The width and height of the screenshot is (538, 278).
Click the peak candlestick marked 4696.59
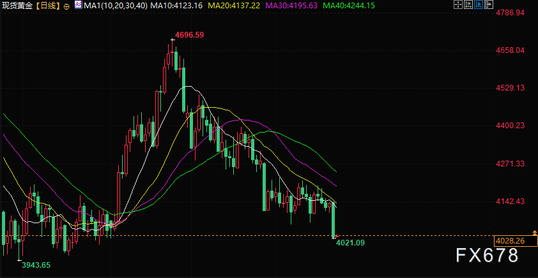pyautogui.click(x=173, y=54)
